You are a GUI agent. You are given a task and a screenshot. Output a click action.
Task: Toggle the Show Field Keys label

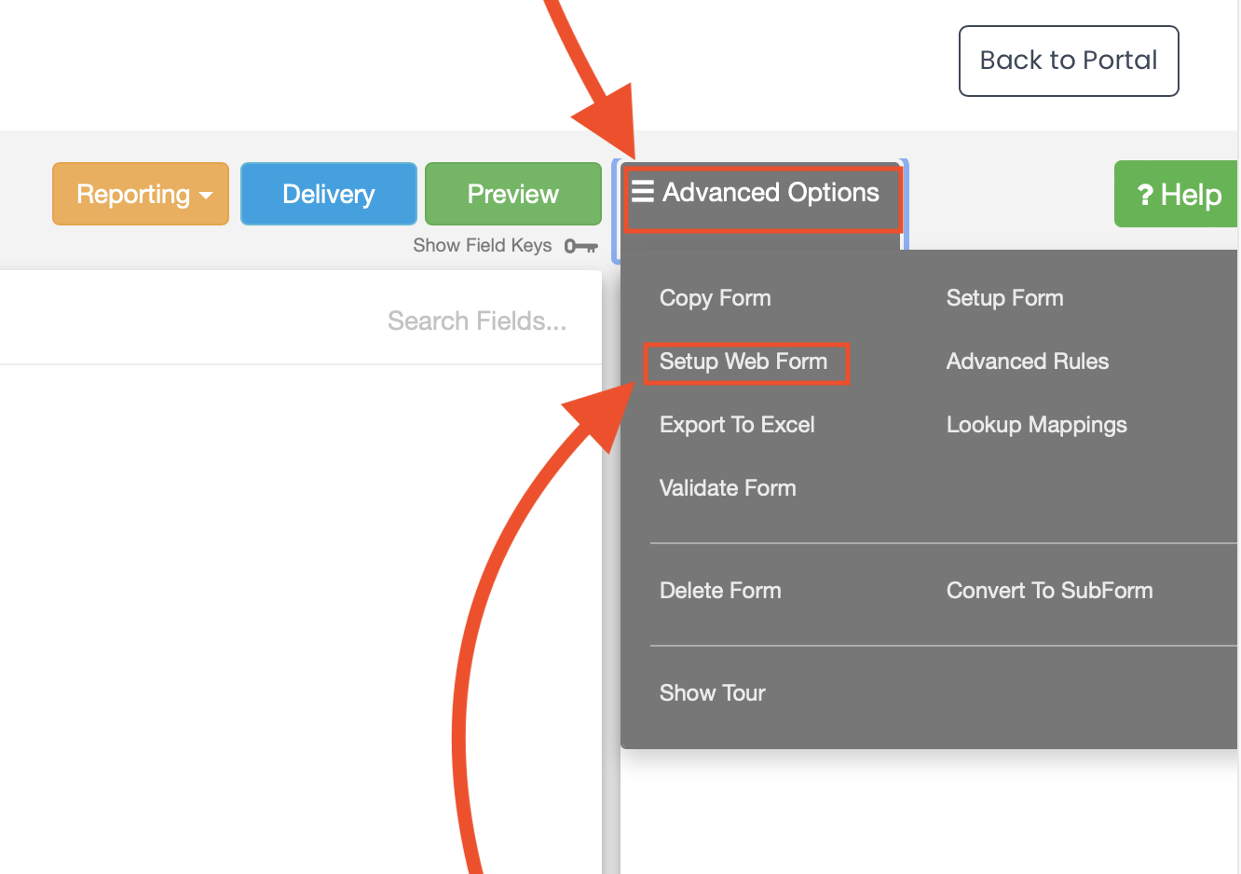[x=482, y=246]
